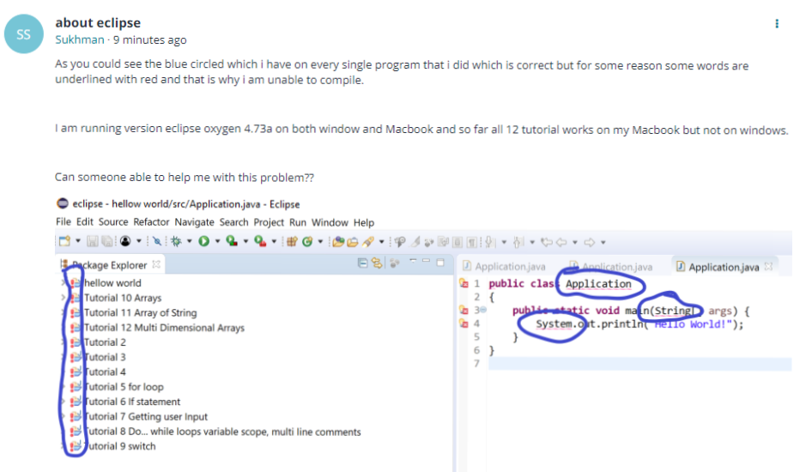806x472 pixels.
Task: Open the Refactor menu
Action: pos(151,221)
